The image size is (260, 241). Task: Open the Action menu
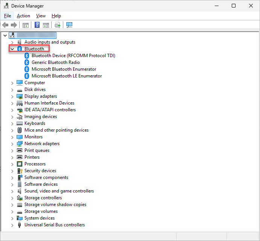(x=23, y=16)
